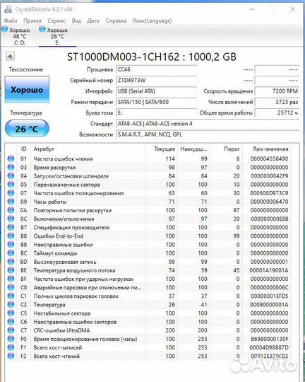Click the firmware field CC46

click(x=156, y=69)
